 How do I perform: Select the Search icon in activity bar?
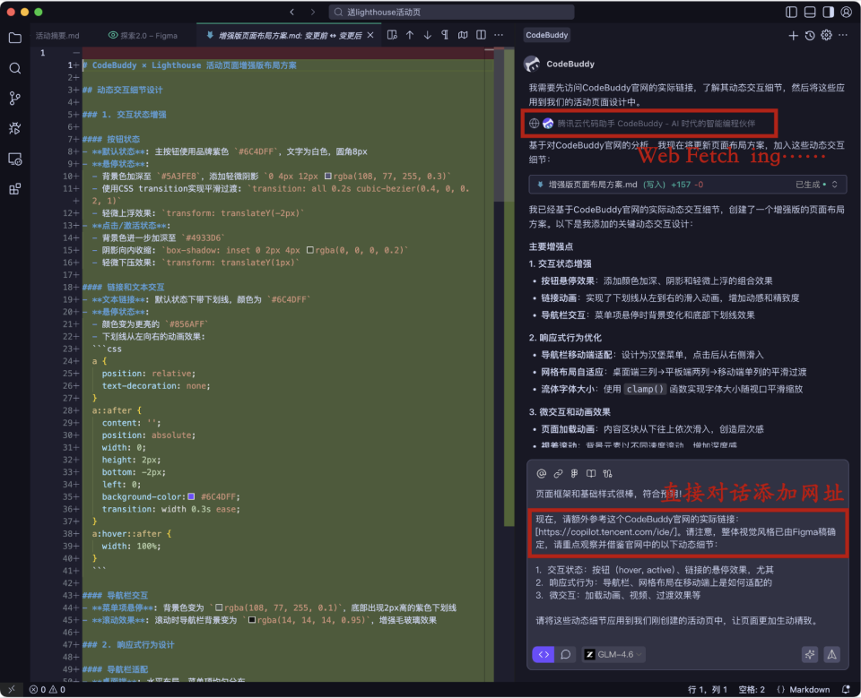(14, 67)
